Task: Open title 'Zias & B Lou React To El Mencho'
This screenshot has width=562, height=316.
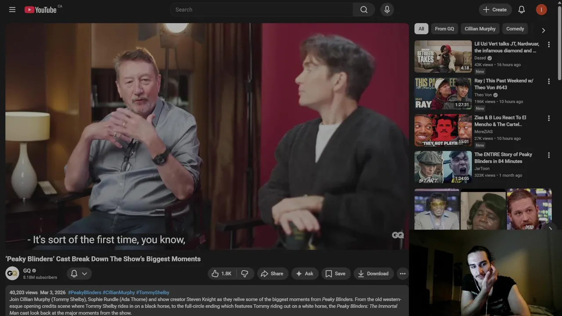Action: (500, 121)
